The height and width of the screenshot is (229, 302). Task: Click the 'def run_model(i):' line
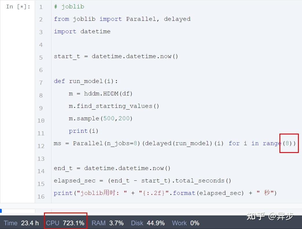point(86,81)
